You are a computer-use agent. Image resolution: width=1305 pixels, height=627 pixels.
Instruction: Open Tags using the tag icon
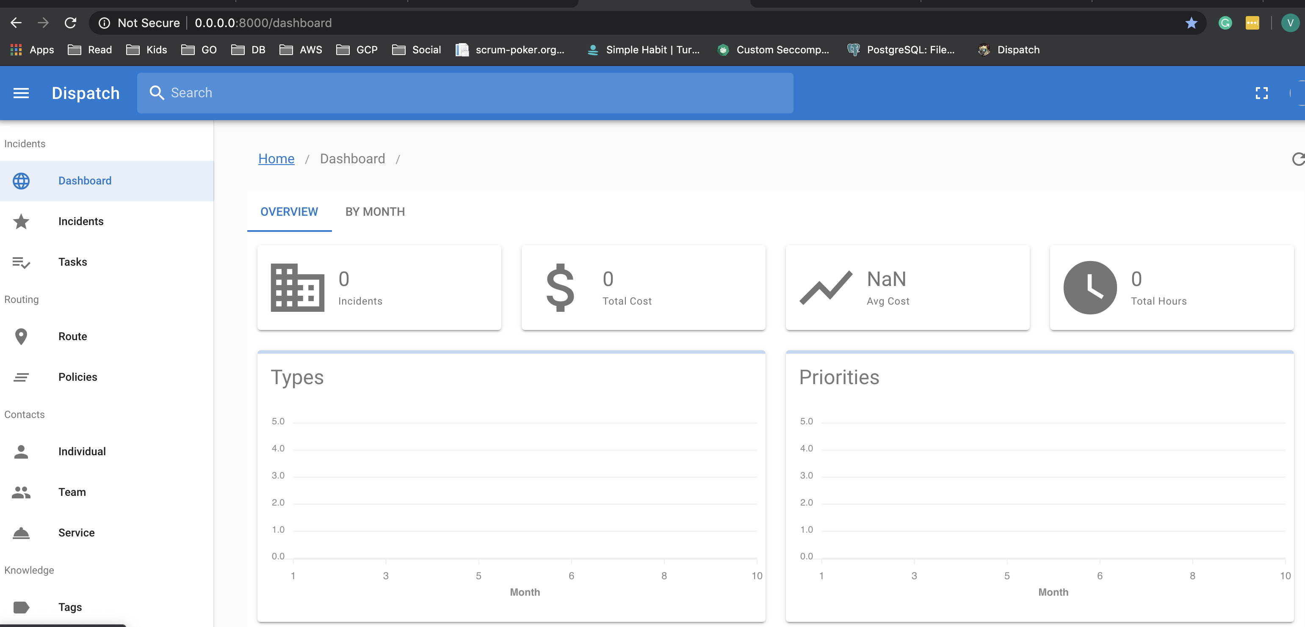21,607
